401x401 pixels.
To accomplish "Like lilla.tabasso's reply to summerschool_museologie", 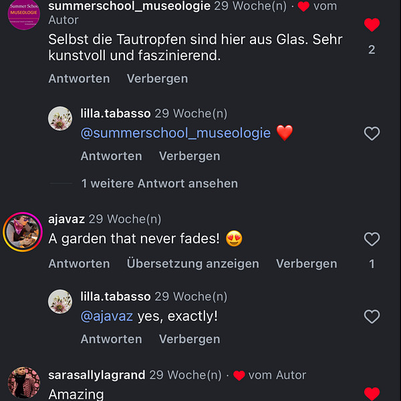I will [x=372, y=134].
